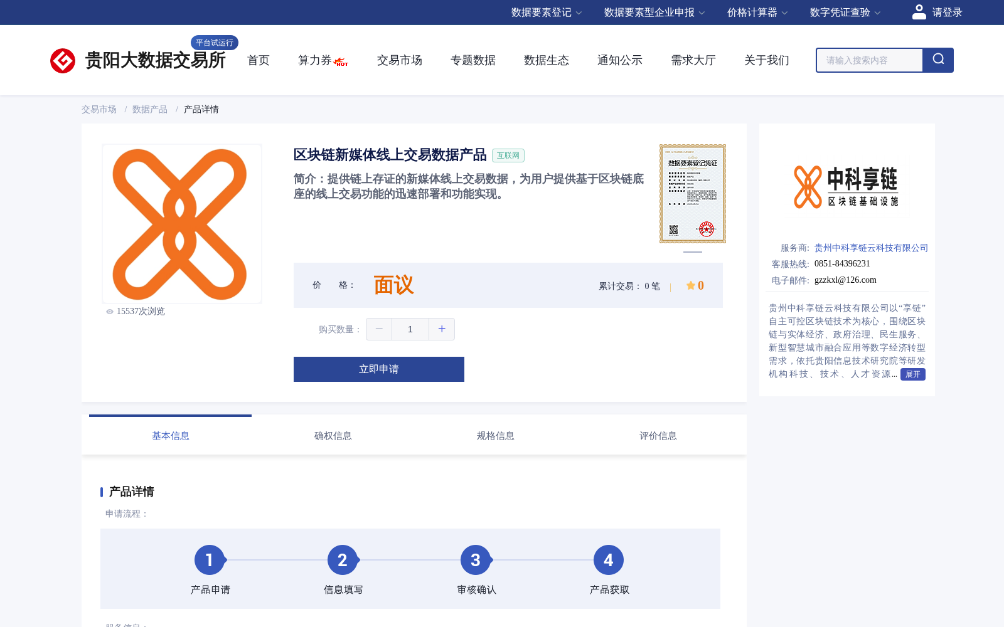Open 贵州中科享链云科技有限公司 provider link
Screen dimensions: 1004x627
872,248
